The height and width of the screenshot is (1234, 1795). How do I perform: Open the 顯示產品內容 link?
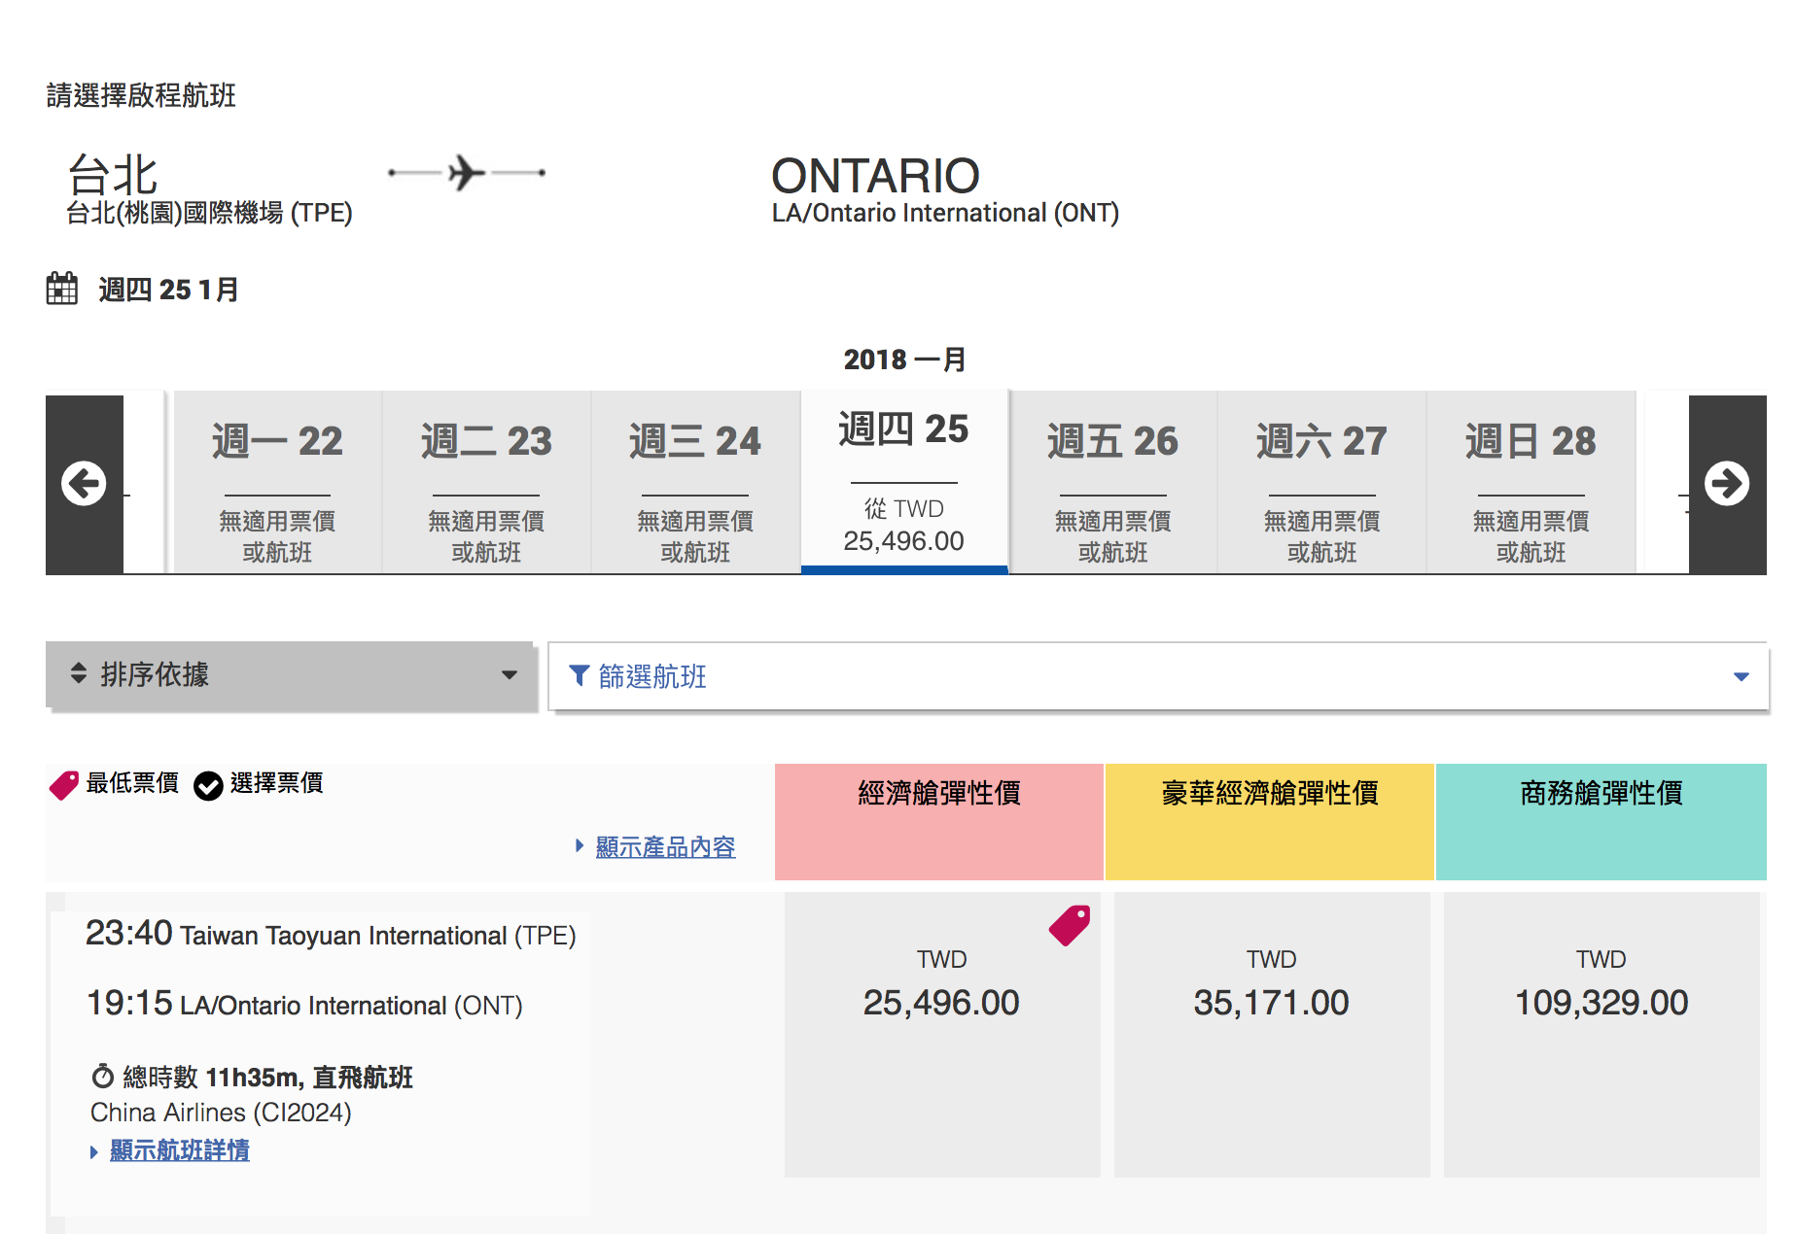665,847
